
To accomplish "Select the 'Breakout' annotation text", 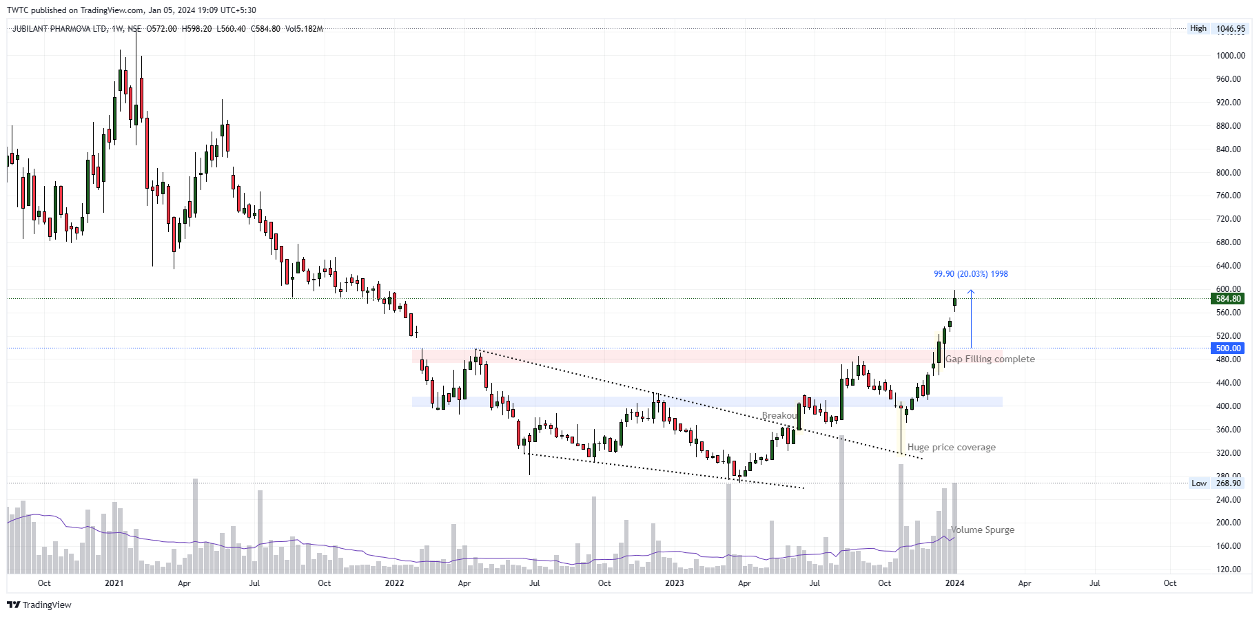I will (779, 415).
